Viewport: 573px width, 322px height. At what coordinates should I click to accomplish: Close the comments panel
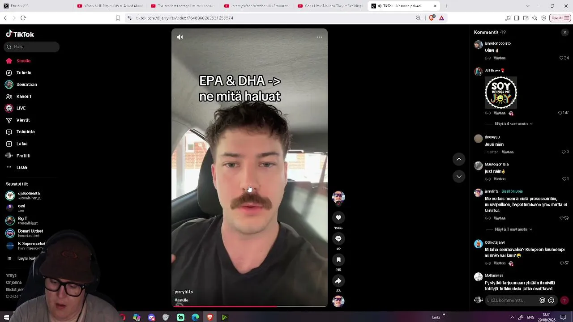(564, 32)
